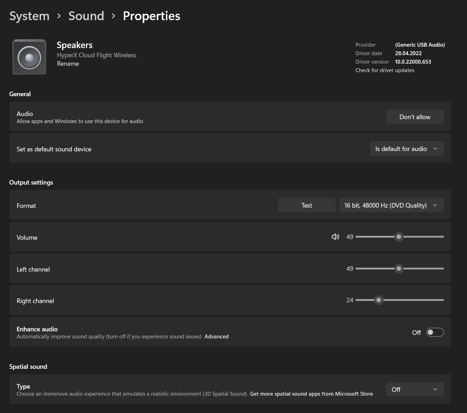Go back to Sound in the breadcrumb
The width and height of the screenshot is (467, 413).
coord(86,16)
